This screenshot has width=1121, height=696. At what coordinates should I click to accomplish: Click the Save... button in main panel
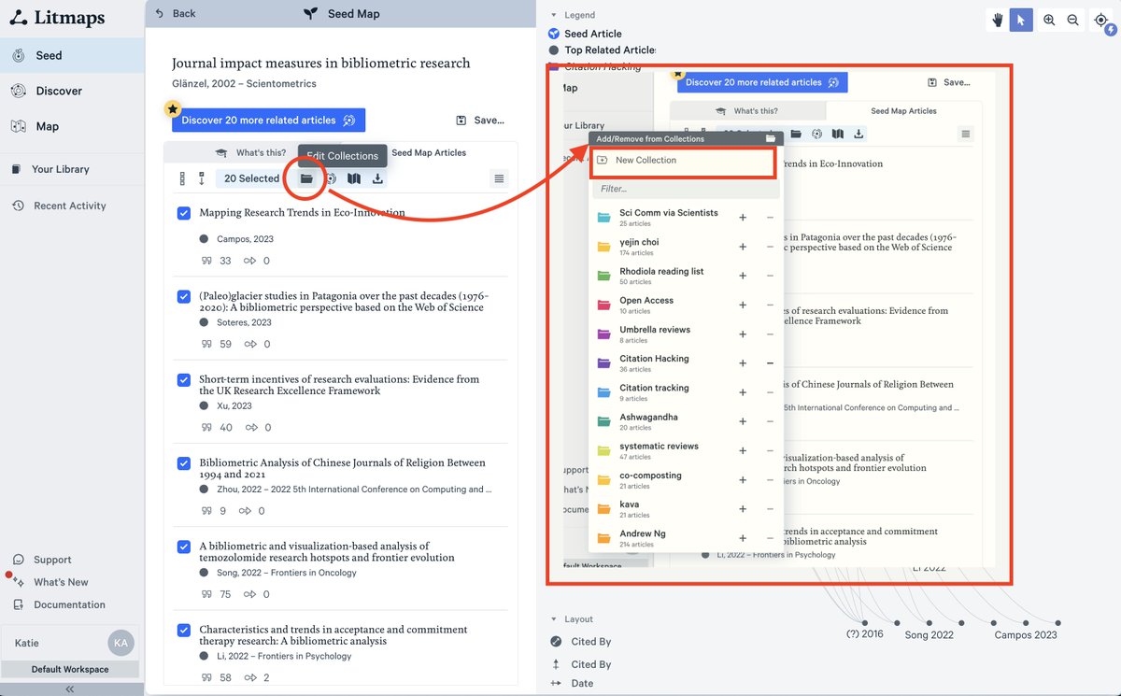pyautogui.click(x=480, y=121)
